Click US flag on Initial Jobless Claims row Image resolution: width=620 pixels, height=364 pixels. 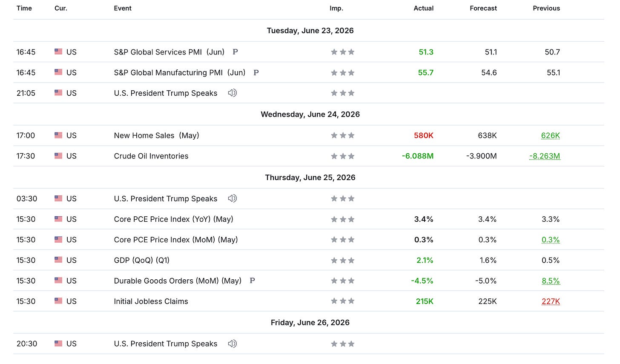58,301
